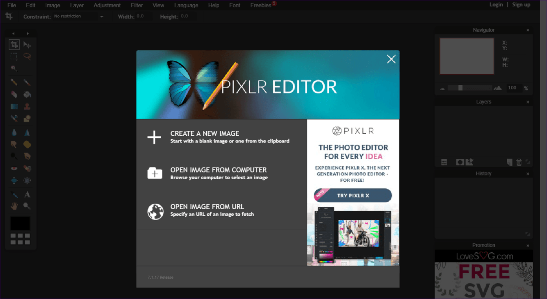
Task: Select the Zoom magnifier tool
Action: tap(27, 206)
